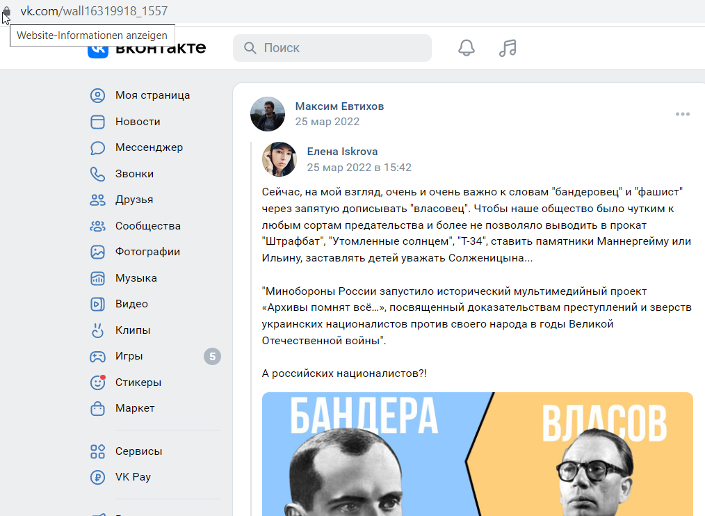
Task: Open the Бандера Власов post image
Action: click(x=478, y=454)
